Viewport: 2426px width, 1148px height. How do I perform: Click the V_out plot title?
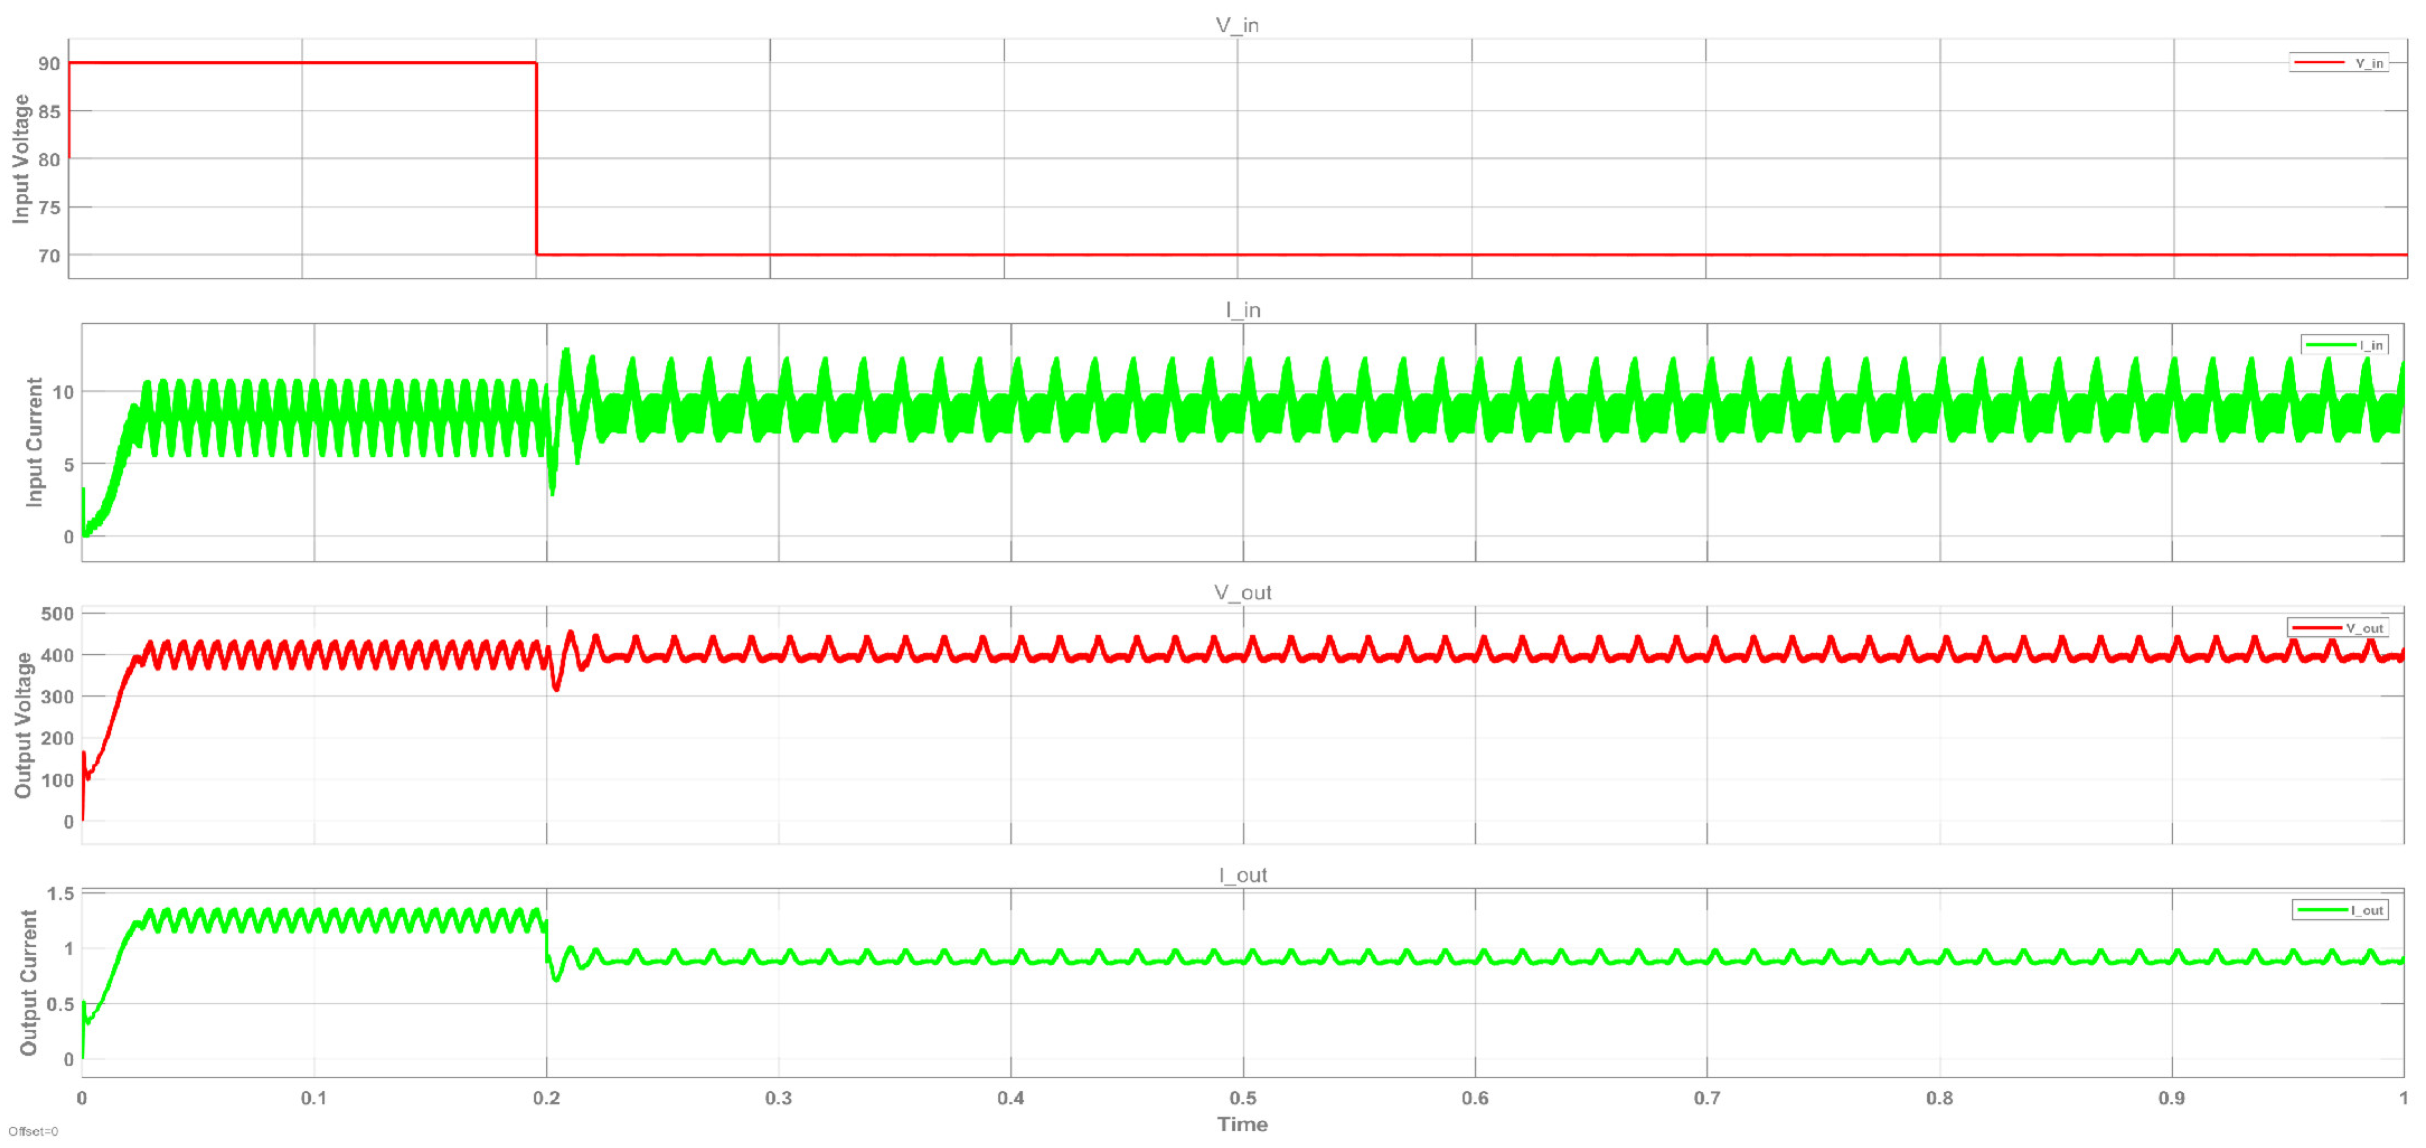coord(1242,592)
